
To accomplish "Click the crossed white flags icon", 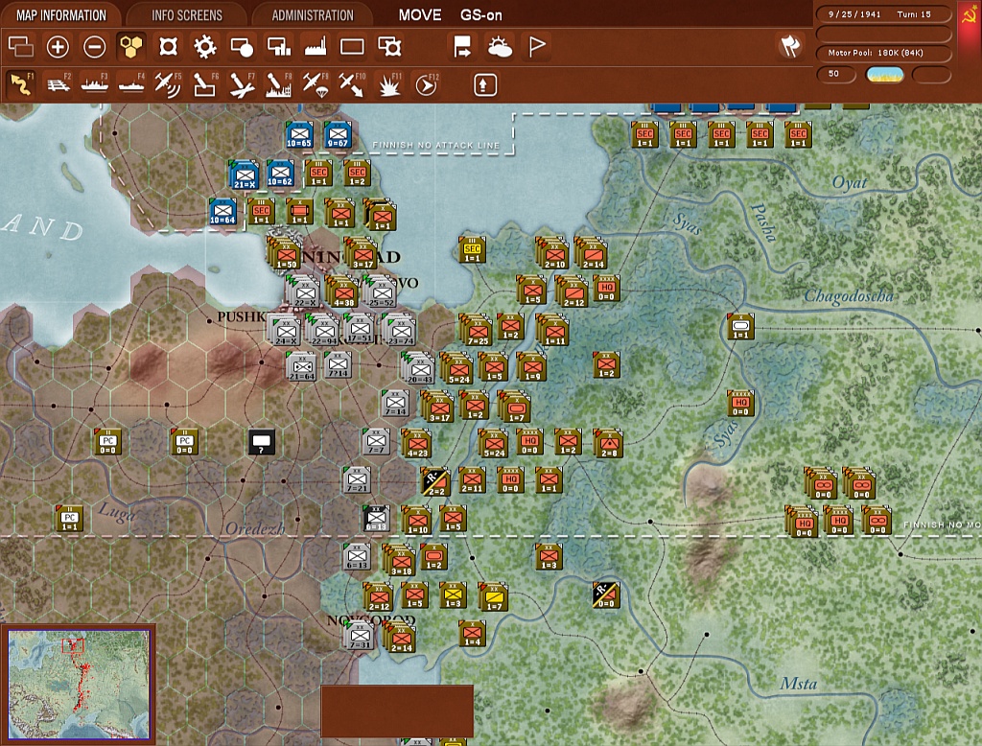I will click(790, 46).
